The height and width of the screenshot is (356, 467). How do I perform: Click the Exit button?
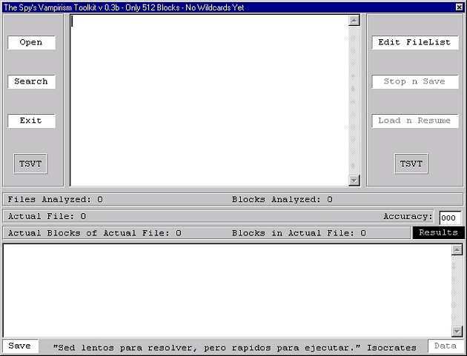click(31, 121)
